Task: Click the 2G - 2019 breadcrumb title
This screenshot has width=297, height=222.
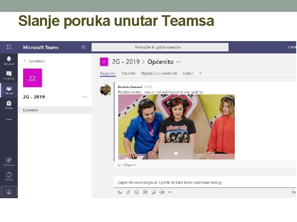Action: pyautogui.click(x=126, y=62)
